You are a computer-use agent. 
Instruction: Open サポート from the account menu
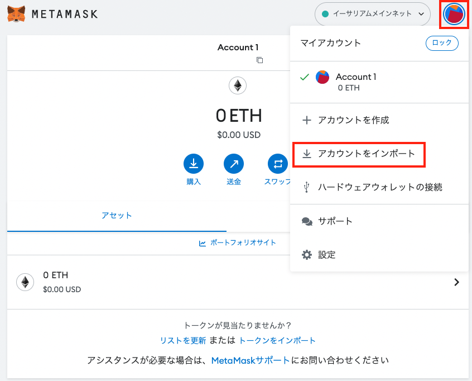[335, 221]
